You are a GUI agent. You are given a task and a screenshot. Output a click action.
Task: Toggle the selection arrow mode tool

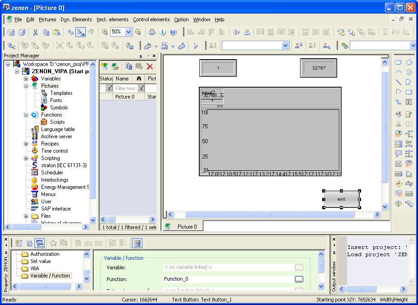(x=80, y=32)
